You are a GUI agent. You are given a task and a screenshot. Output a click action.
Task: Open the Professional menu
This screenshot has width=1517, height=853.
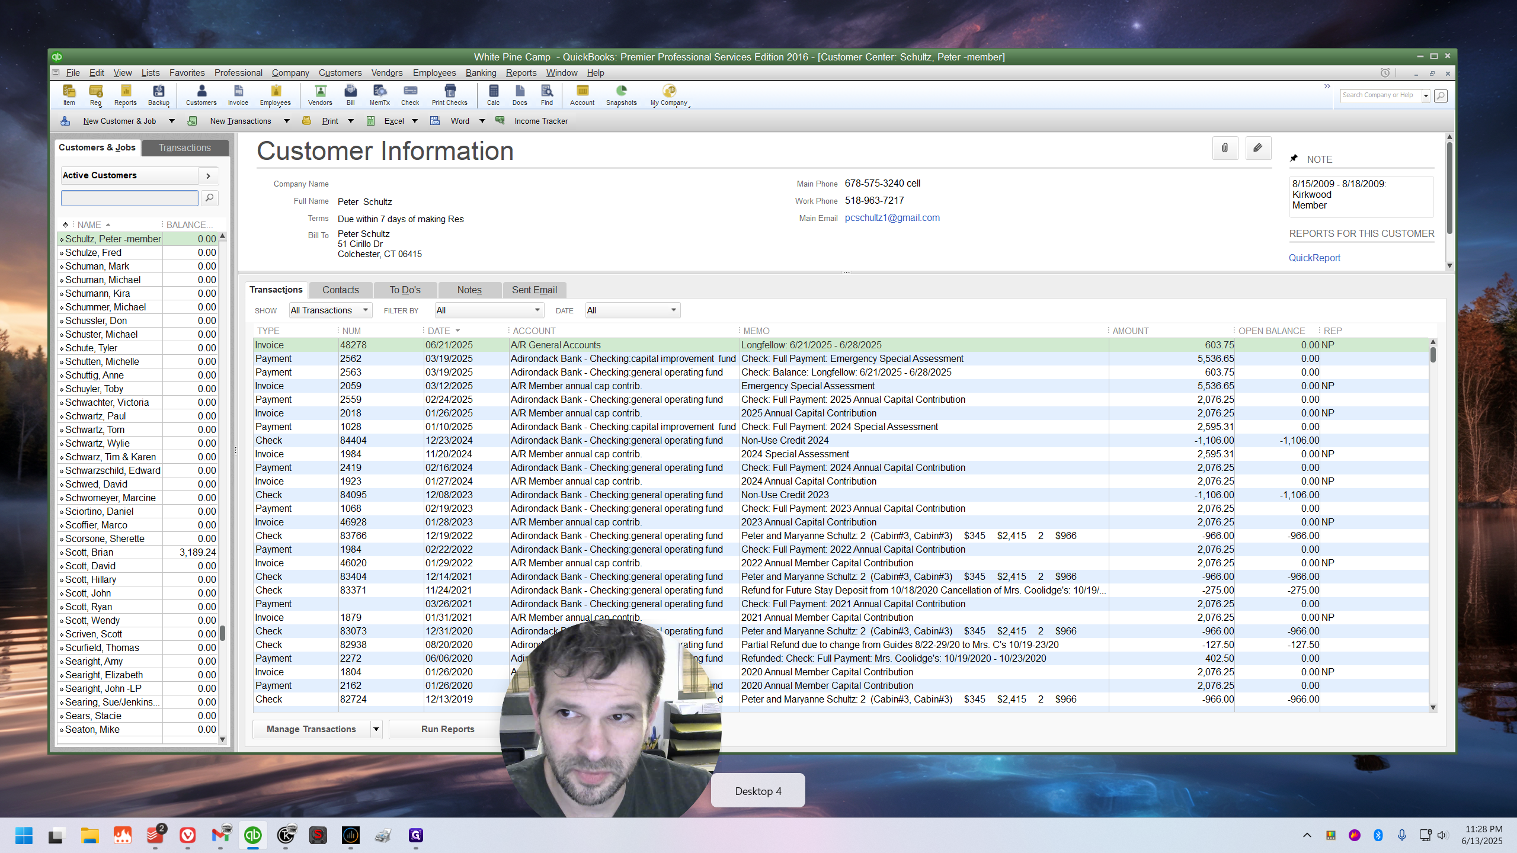coord(238,73)
